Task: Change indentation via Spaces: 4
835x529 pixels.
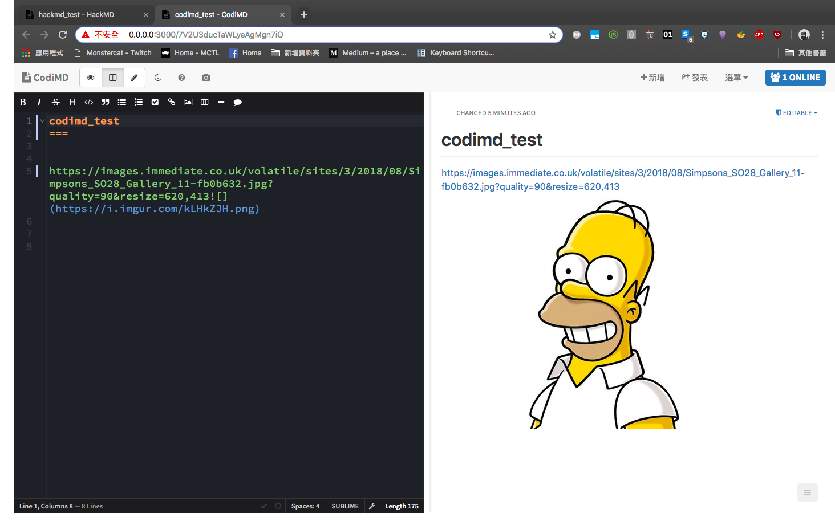Action: coord(305,506)
